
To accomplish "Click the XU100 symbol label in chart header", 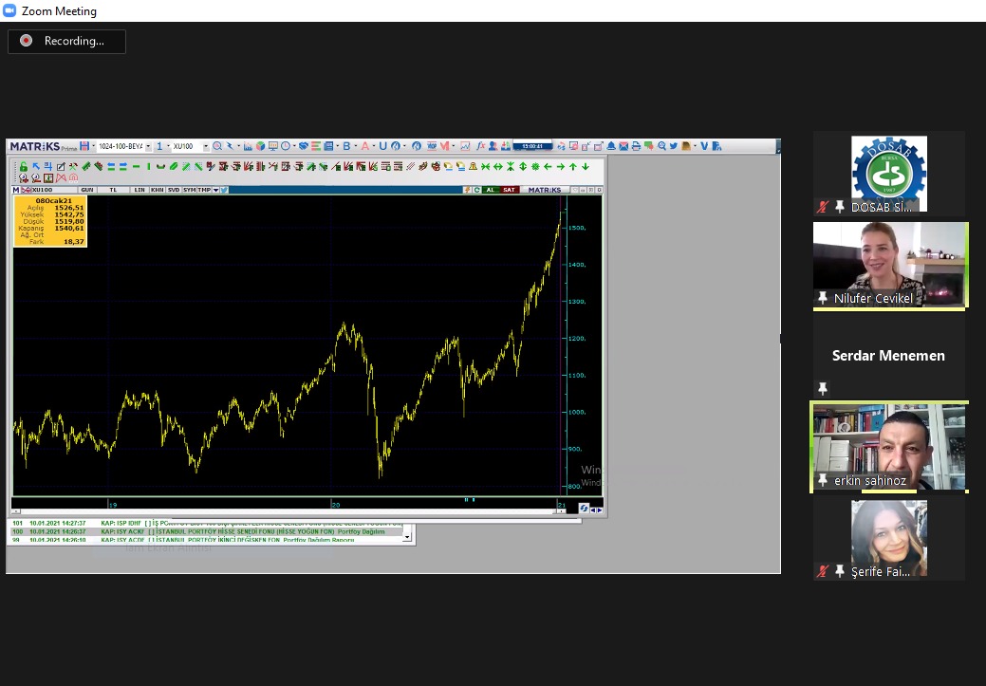I will 42,190.
